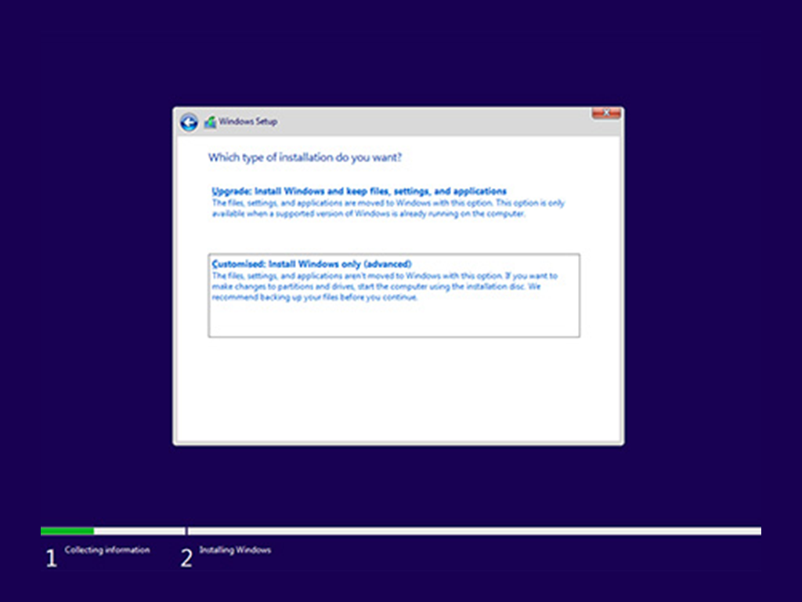Viewport: 802px width, 602px height.
Task: Click the grey title bar of the dialog
Action: coord(431,122)
